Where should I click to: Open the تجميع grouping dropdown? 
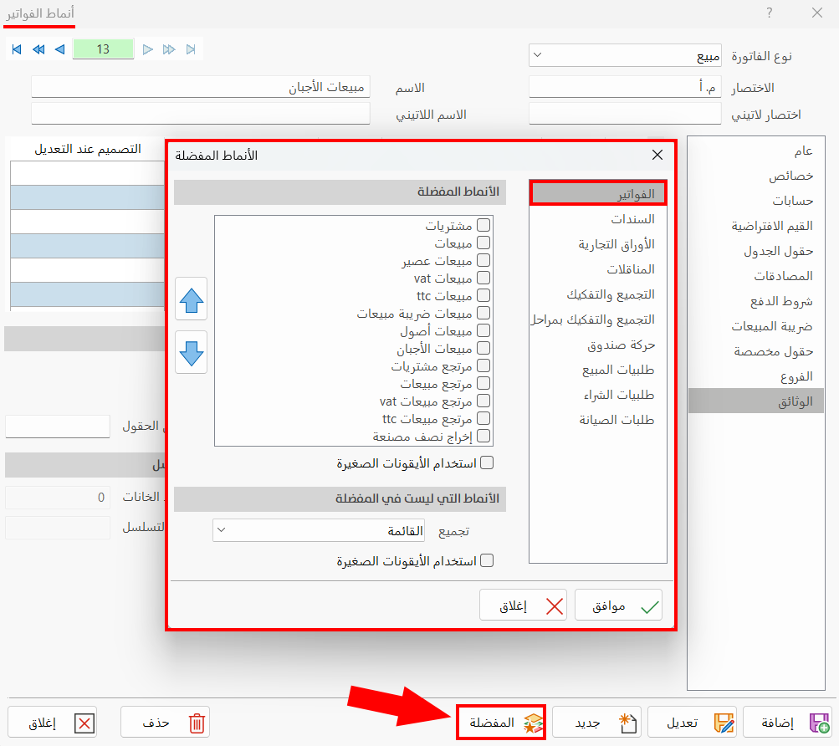tap(319, 530)
